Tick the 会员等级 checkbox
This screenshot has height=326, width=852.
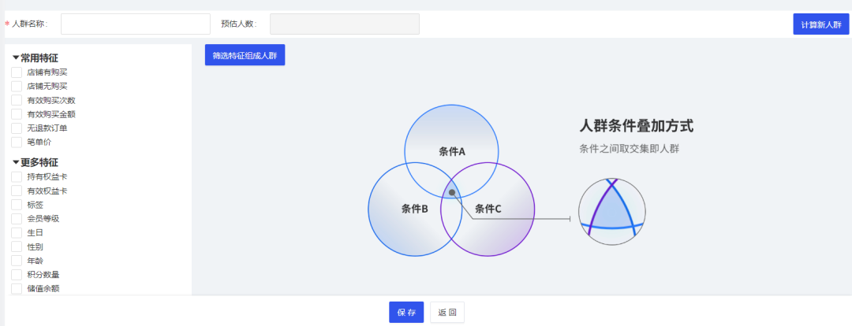tap(17, 219)
